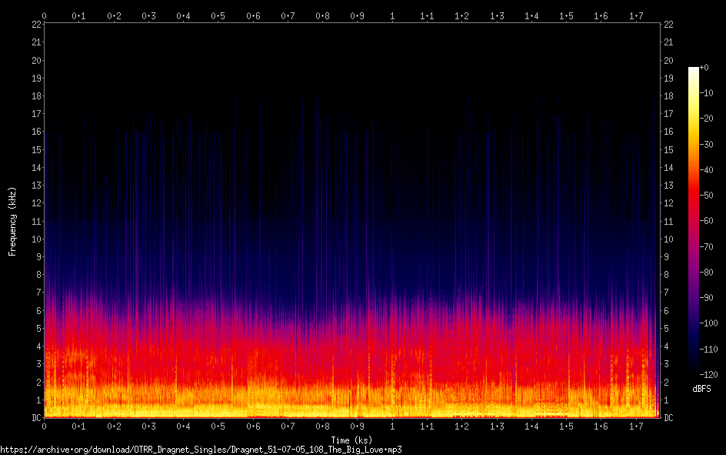Screen dimensions: 726x455
Task: Click the 5 tick on the right frequency axis
Action: tap(666, 329)
